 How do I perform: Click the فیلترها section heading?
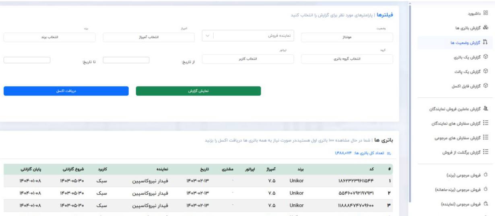pyautogui.click(x=385, y=15)
